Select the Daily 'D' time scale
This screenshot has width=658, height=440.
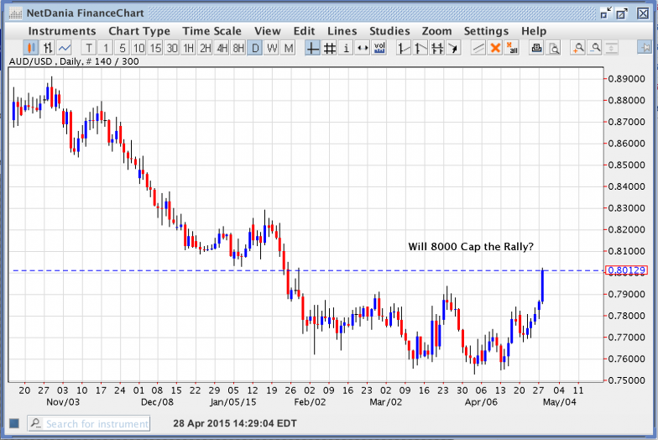(x=255, y=48)
